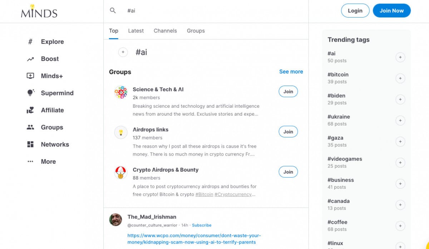Open Science & Tech & AI group avatar
This screenshot has width=429, height=249.
(121, 92)
